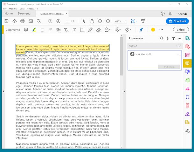
Task: Pick the eraser tool
Action: [98, 30]
